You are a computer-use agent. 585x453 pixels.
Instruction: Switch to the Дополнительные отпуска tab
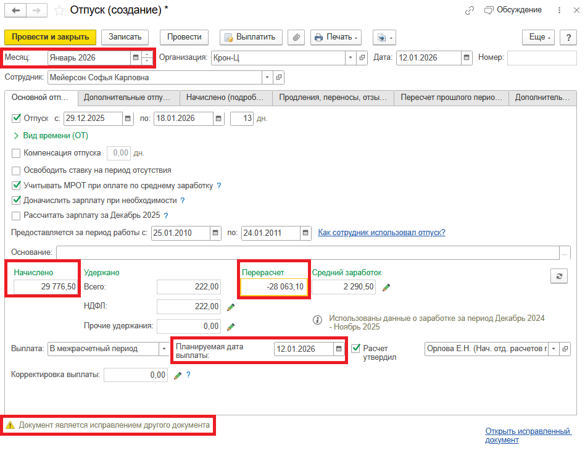pos(128,98)
